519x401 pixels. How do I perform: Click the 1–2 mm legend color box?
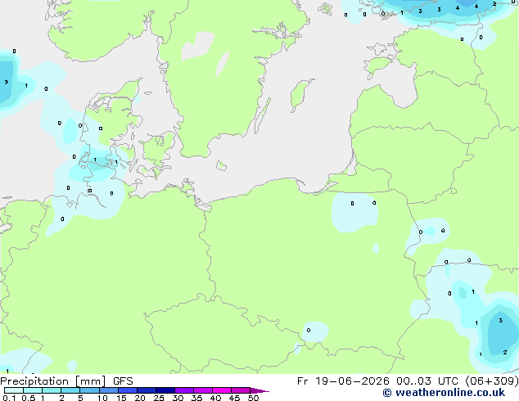pyautogui.click(x=52, y=390)
